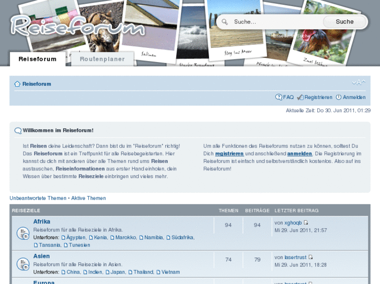Open the Vietnam subforum link

pos(170,272)
